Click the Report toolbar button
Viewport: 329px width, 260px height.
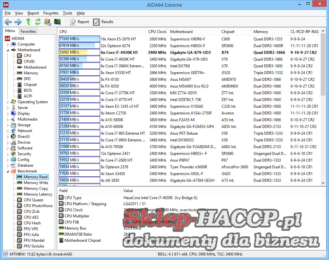79,21
